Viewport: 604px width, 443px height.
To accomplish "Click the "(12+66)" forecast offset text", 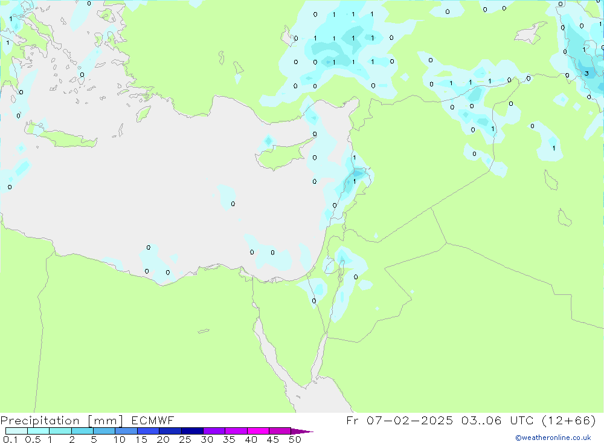I will click(569, 420).
